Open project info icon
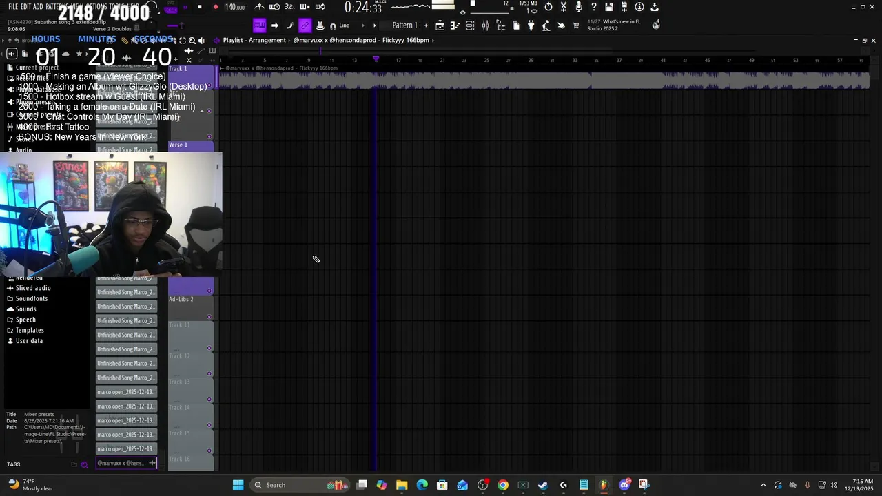882x496 pixels. tap(639, 7)
